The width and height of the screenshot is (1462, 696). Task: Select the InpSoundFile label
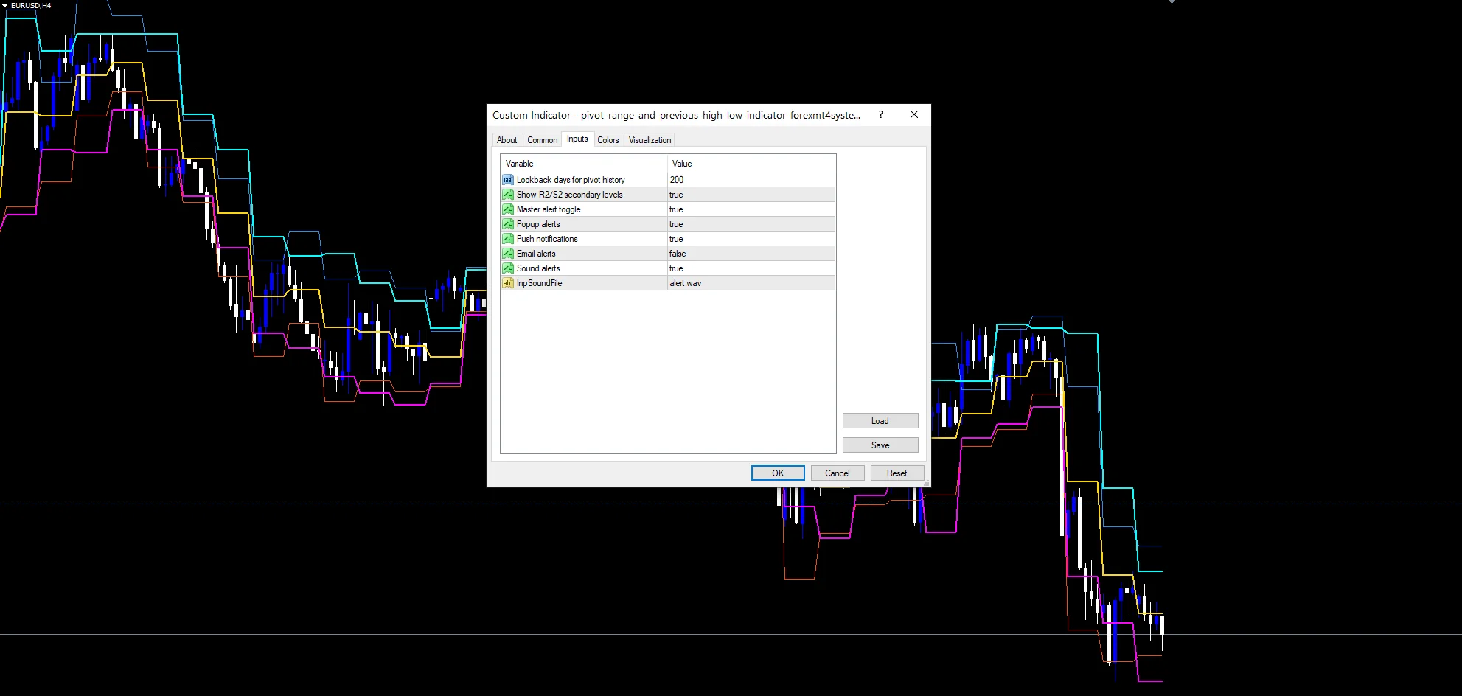tap(539, 283)
